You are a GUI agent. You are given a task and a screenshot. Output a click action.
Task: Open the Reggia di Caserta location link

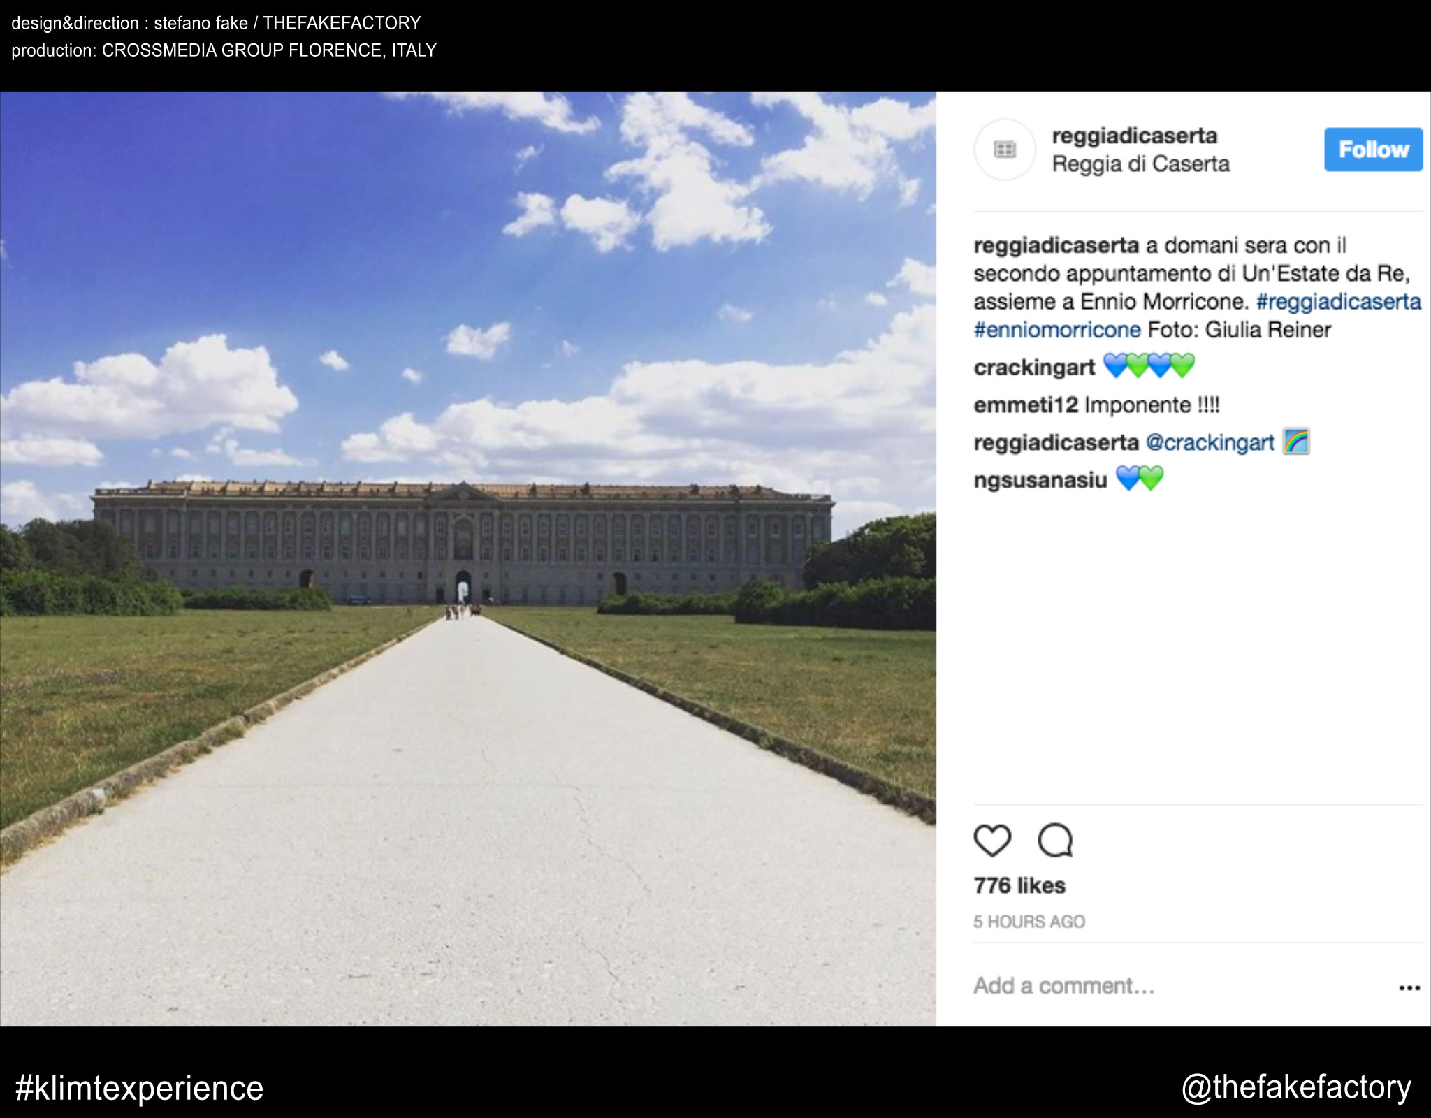[x=1141, y=164]
